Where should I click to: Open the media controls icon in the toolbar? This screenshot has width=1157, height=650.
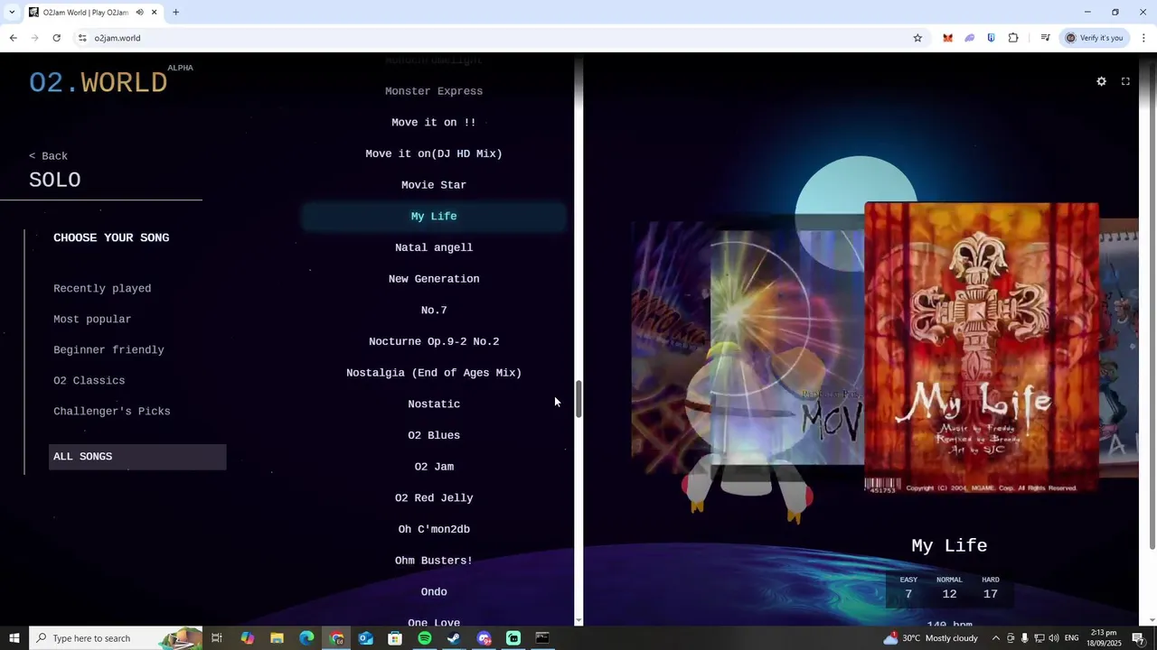(x=1045, y=38)
